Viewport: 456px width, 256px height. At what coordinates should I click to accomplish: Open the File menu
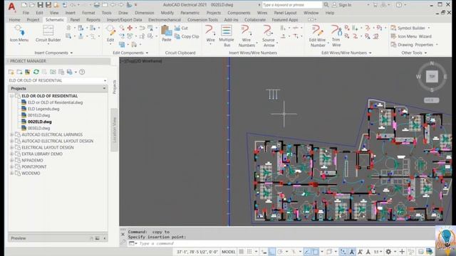(x=26, y=13)
